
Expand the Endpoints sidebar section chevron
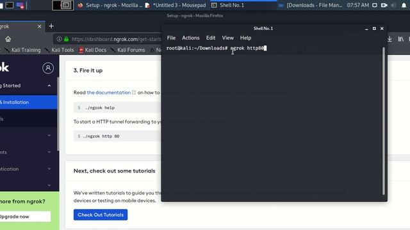coord(49,152)
